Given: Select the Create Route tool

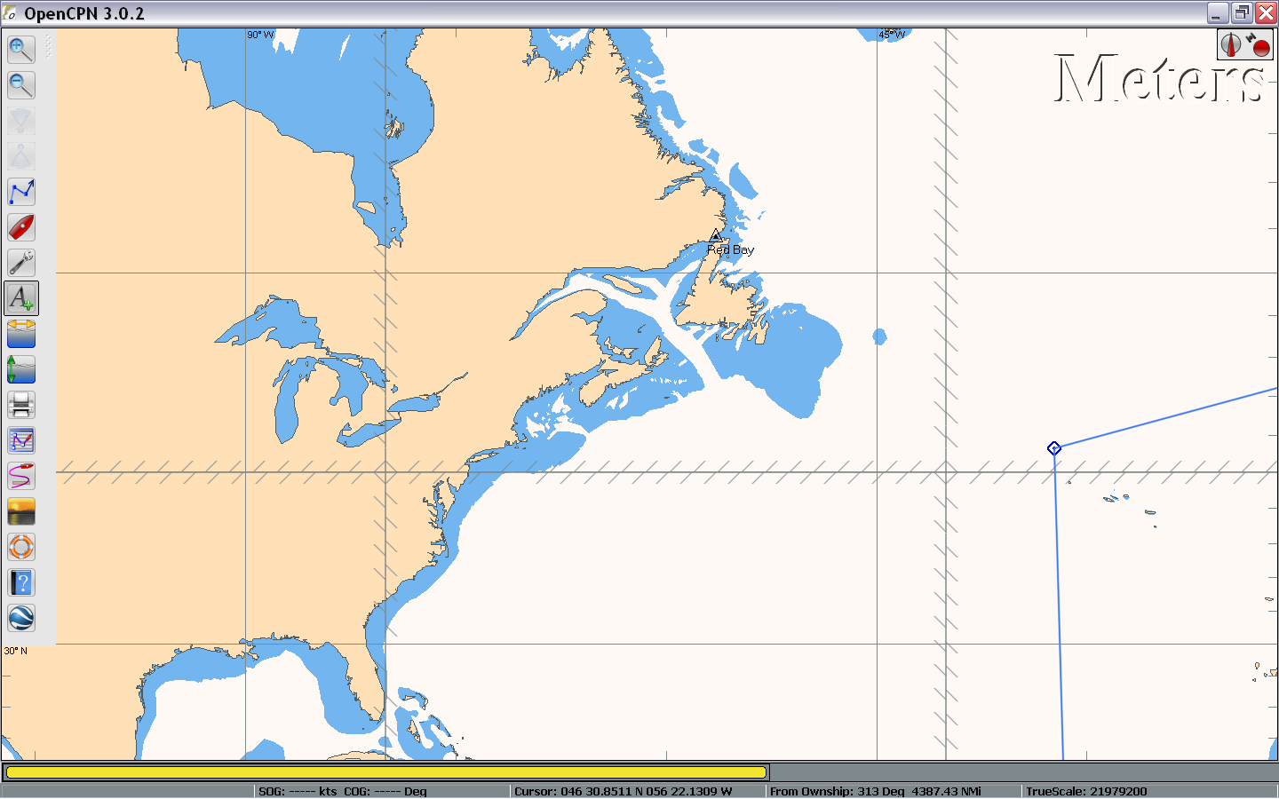Looking at the screenshot, I should 21,192.
